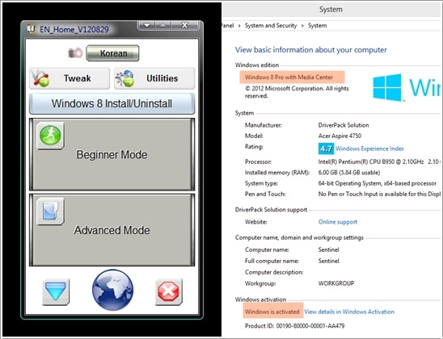The height and width of the screenshot is (339, 443).
Task: Click the 4.7 rating badge
Action: (x=326, y=149)
